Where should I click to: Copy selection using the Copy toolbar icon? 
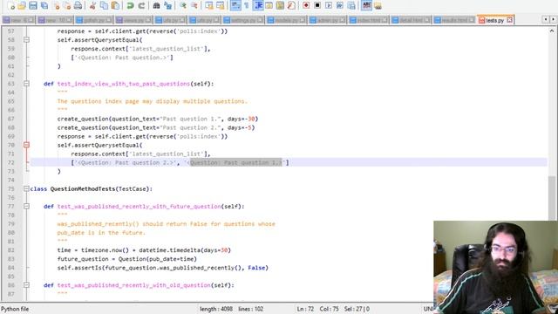pos(104,5)
